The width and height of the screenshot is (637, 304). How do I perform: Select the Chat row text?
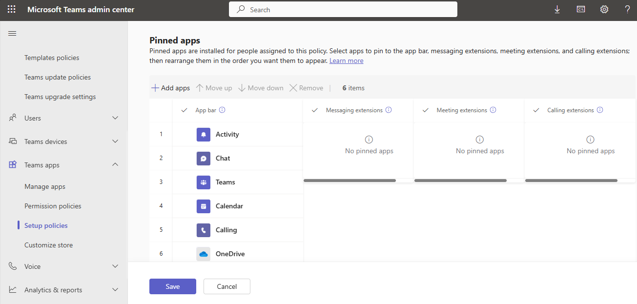pyautogui.click(x=223, y=158)
